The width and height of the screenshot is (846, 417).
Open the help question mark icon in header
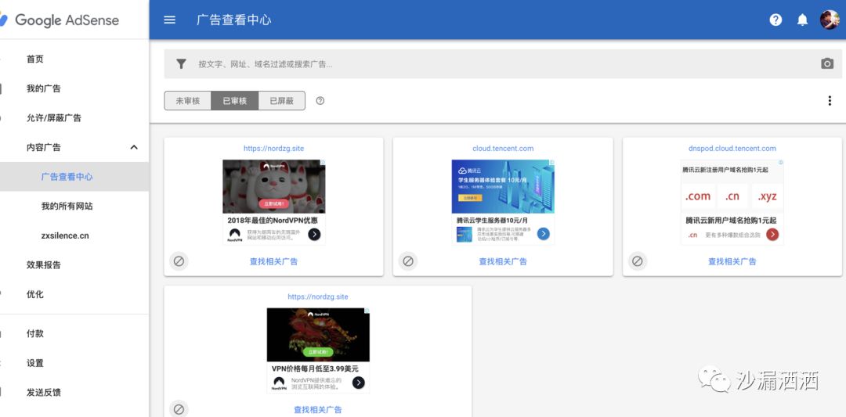click(x=775, y=20)
